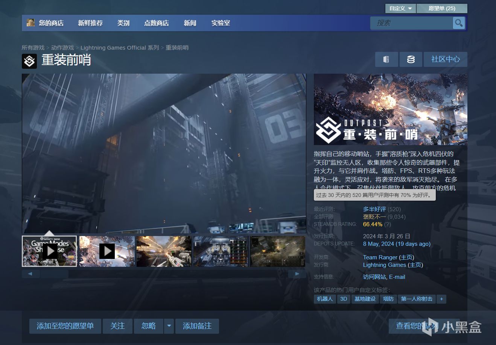Viewport: 496px width, 345px height.
Task: Click 访问网站 support link
Action: [374, 277]
